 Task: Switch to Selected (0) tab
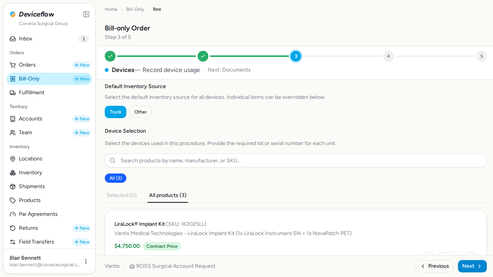point(122,195)
